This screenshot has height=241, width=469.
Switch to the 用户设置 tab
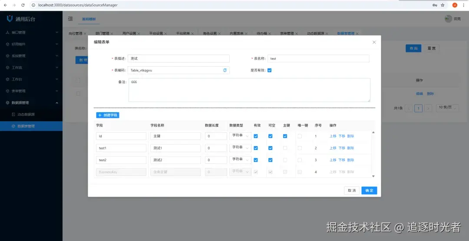click(129, 33)
